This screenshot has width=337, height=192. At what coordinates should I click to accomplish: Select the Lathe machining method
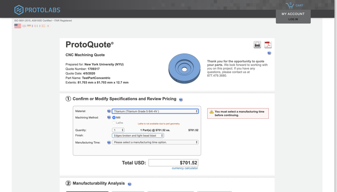[114, 123]
